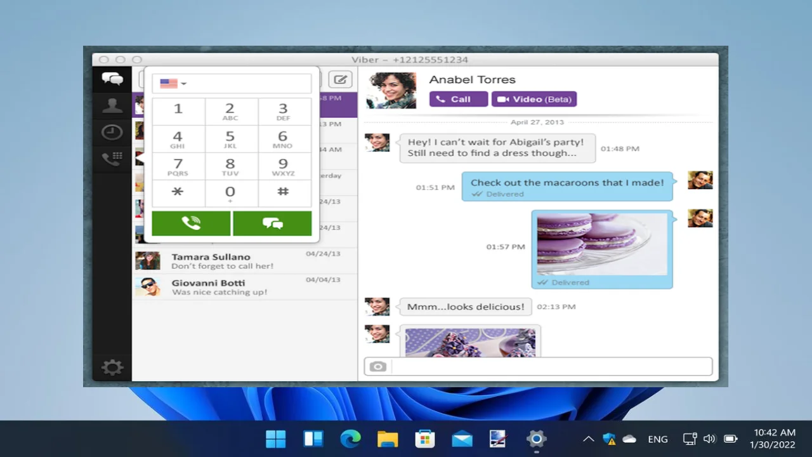This screenshot has height=457, width=812.
Task: Open the Windows Start menu
Action: click(276, 439)
